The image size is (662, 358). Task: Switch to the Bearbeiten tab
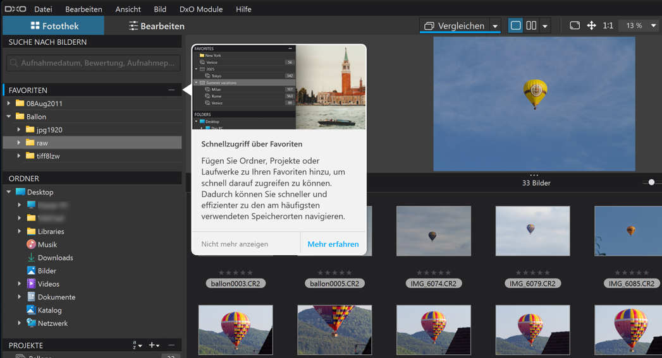pos(156,26)
